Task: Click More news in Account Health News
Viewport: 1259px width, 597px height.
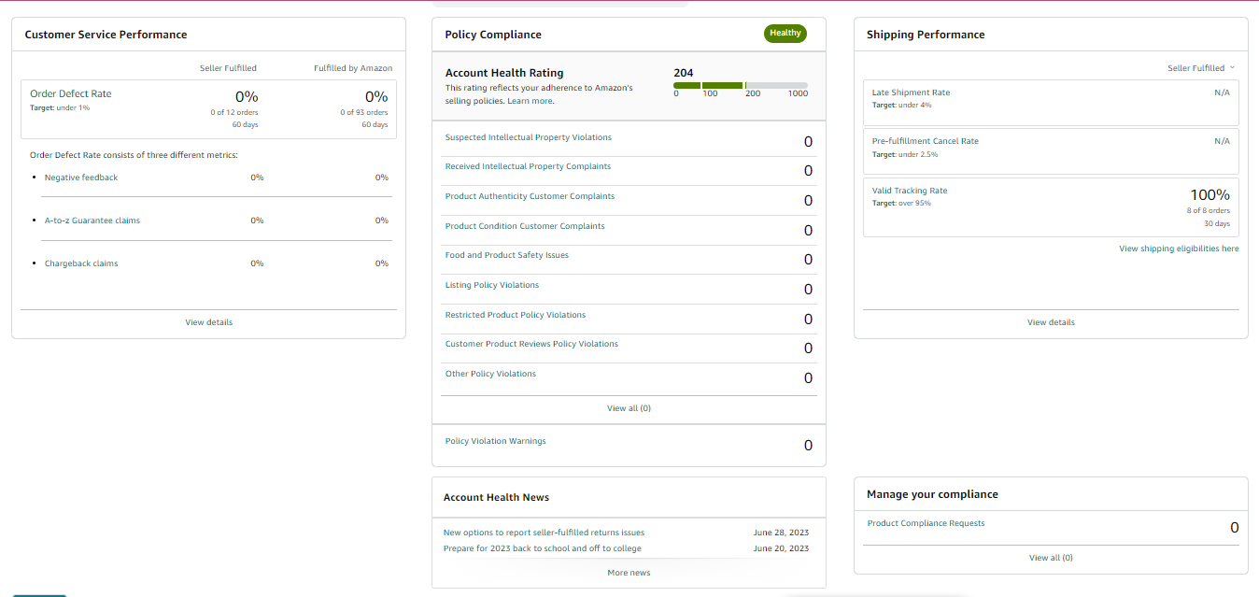Action: [x=629, y=573]
